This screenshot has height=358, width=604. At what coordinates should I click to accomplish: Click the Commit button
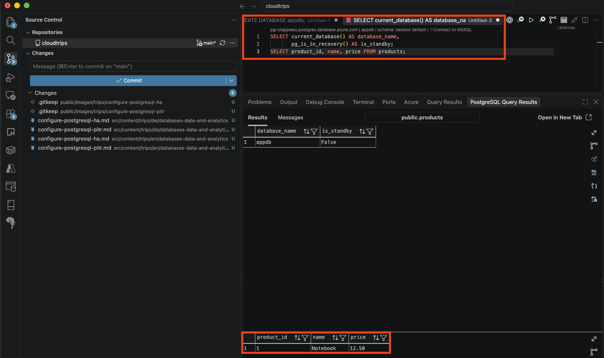click(128, 81)
